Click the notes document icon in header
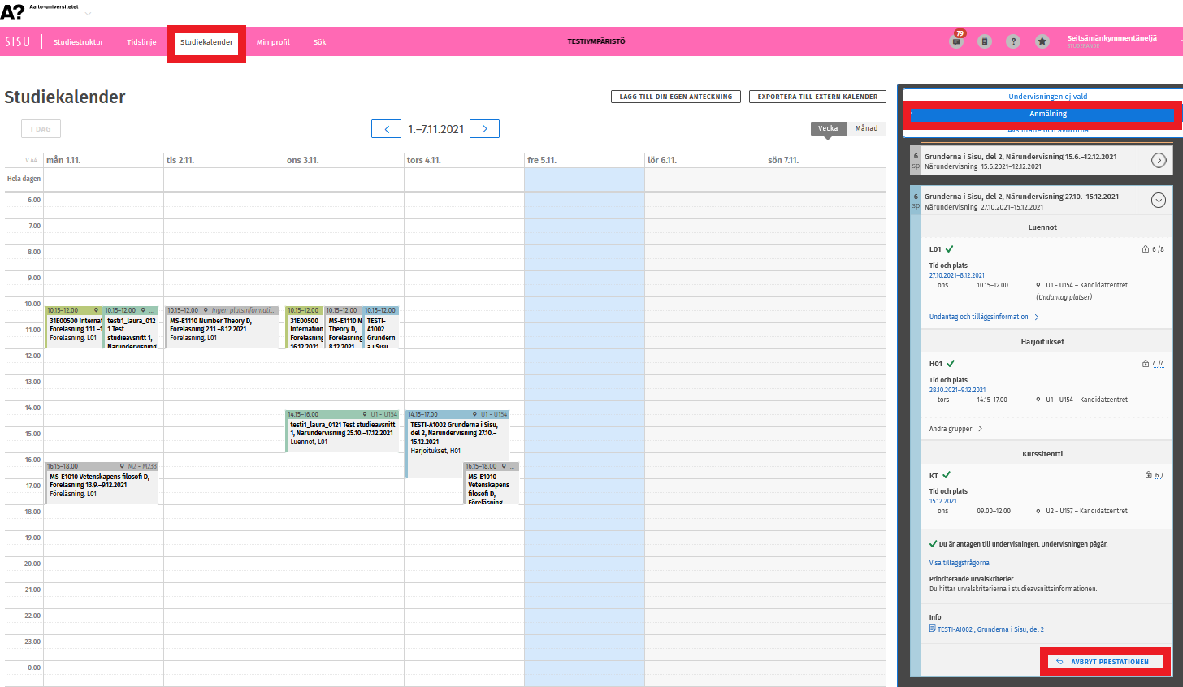The height and width of the screenshot is (687, 1183). tap(985, 41)
